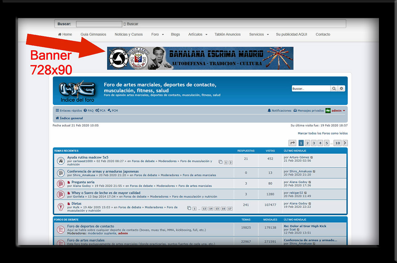Select Tablón Anuncios in navigation bar

[227, 35]
